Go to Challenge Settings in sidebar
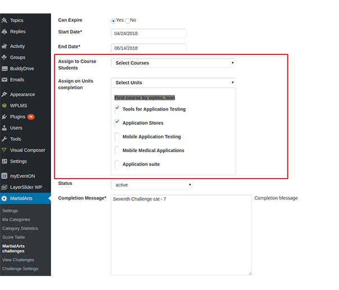Image resolution: width=339 pixels, height=290 pixels. pos(20,269)
